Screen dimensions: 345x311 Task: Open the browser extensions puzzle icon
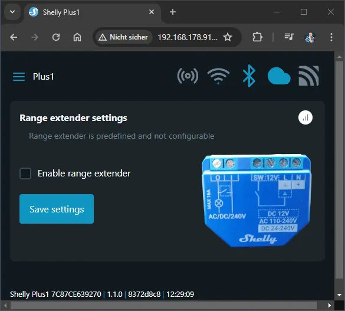click(257, 37)
